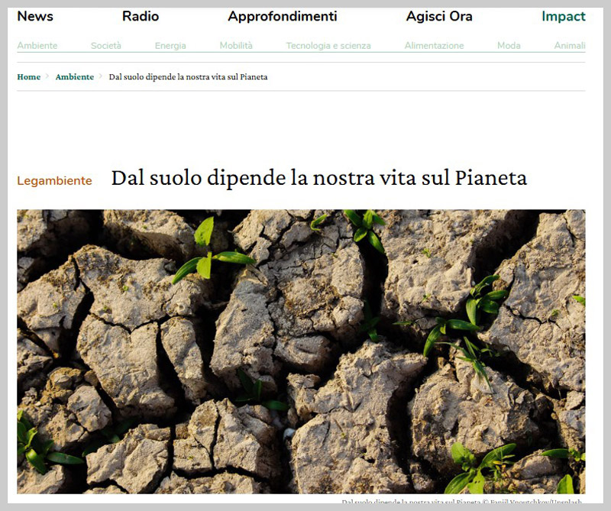Click the article headline about suolo
Image resolution: width=611 pixels, height=511 pixels.
point(319,178)
